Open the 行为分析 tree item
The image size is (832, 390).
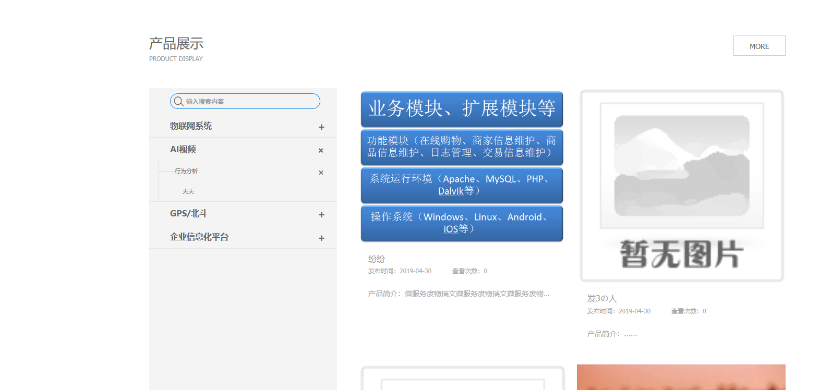click(186, 171)
